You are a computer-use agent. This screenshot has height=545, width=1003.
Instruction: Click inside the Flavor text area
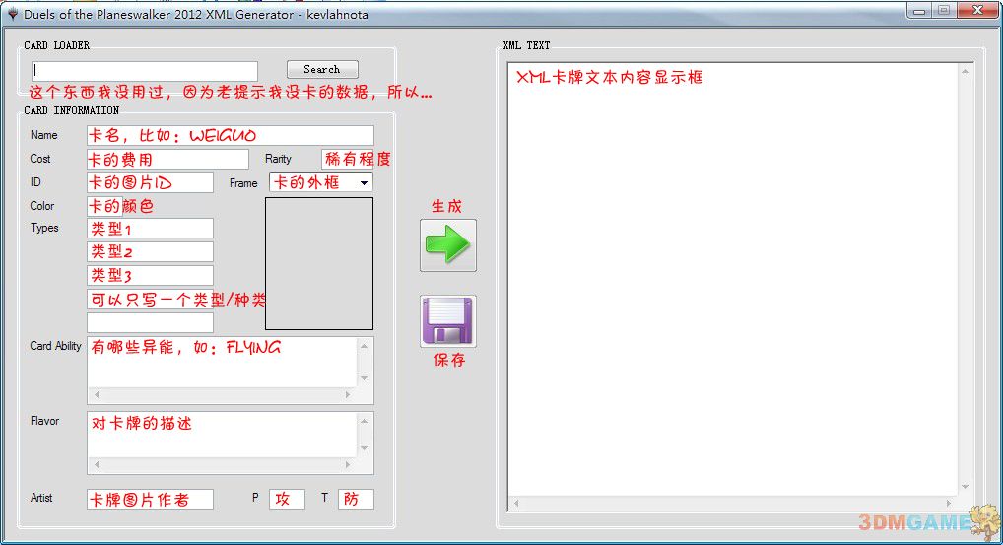[222, 435]
